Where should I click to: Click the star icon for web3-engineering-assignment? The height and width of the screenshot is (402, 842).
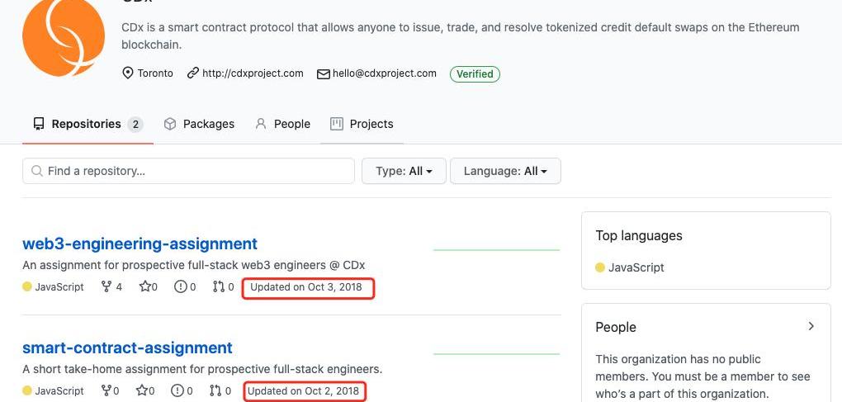(144, 287)
